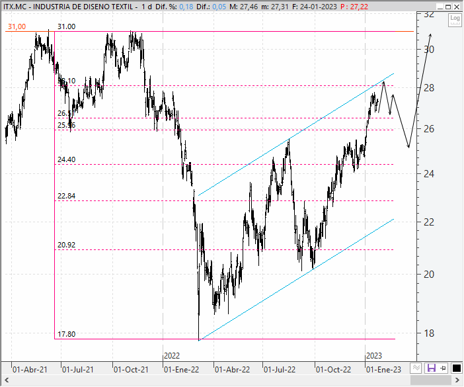Click the 24 price axis value

[429, 174]
